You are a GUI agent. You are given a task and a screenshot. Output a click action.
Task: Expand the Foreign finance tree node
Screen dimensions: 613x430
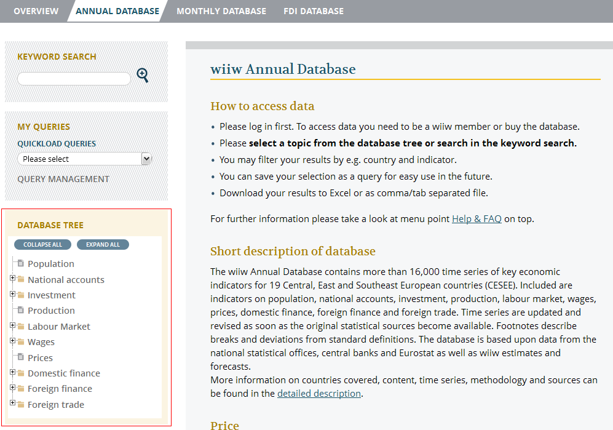click(12, 388)
